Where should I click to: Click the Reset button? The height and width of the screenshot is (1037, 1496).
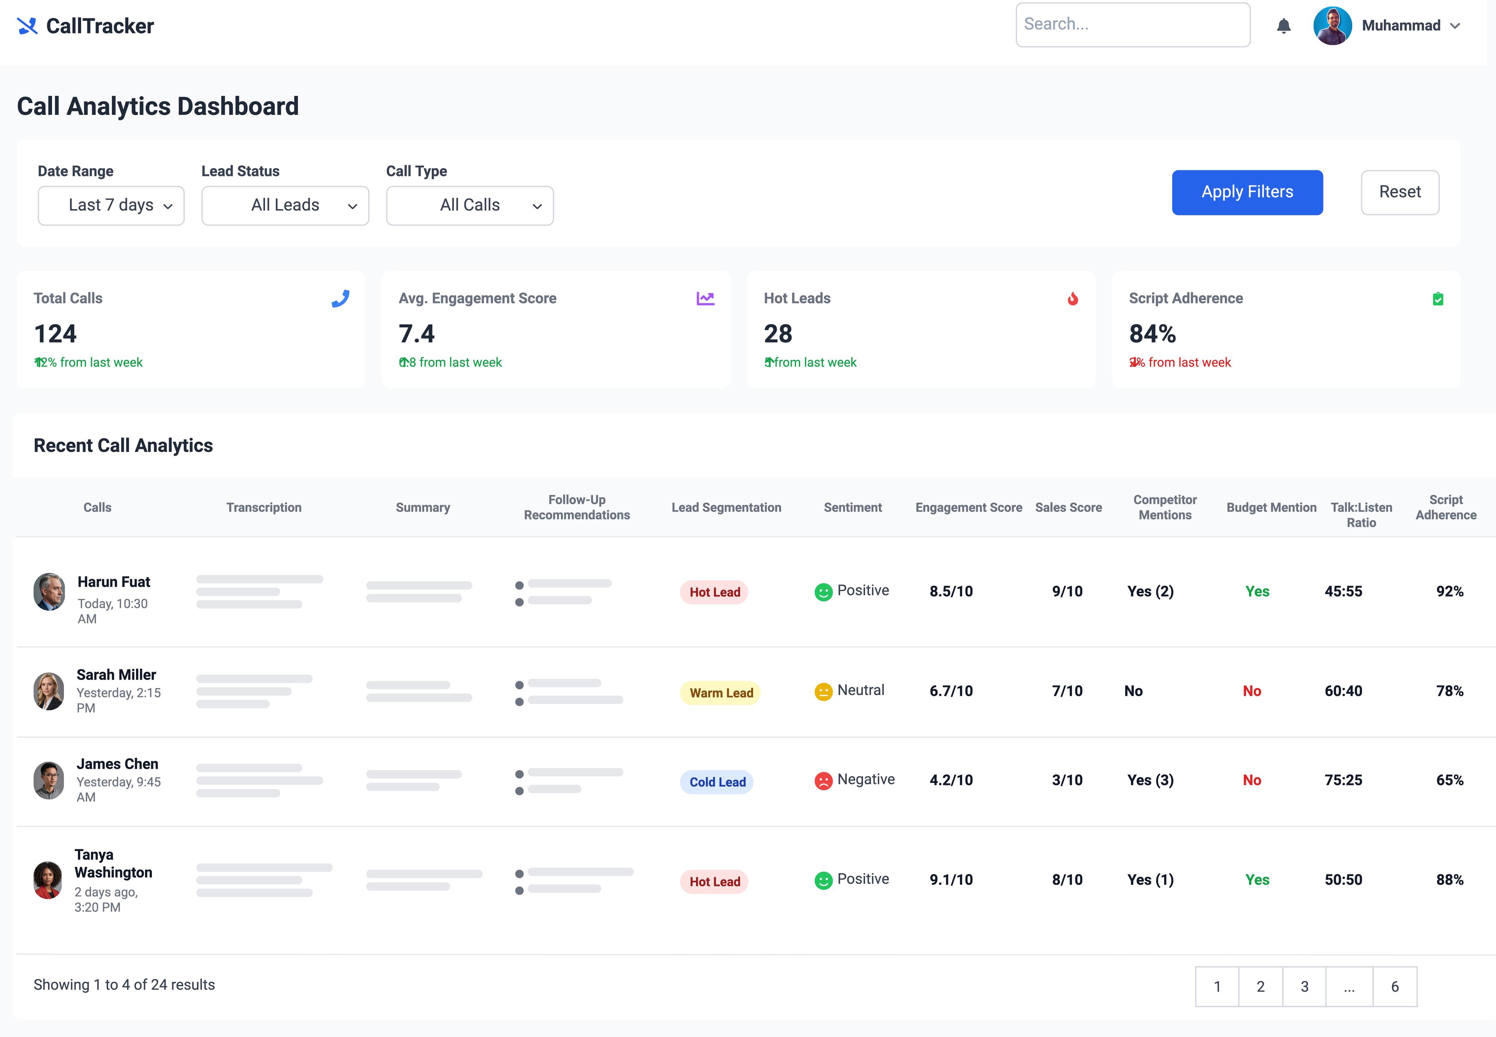pos(1400,192)
